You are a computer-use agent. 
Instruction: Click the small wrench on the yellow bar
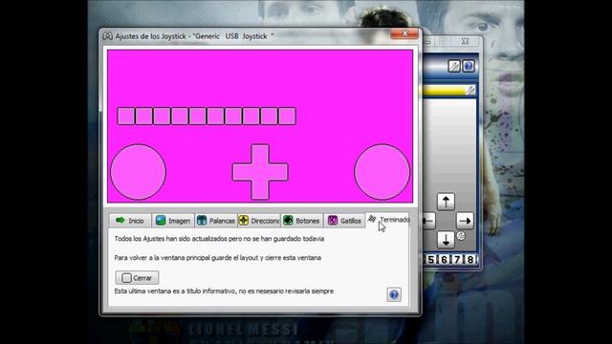pos(470,91)
